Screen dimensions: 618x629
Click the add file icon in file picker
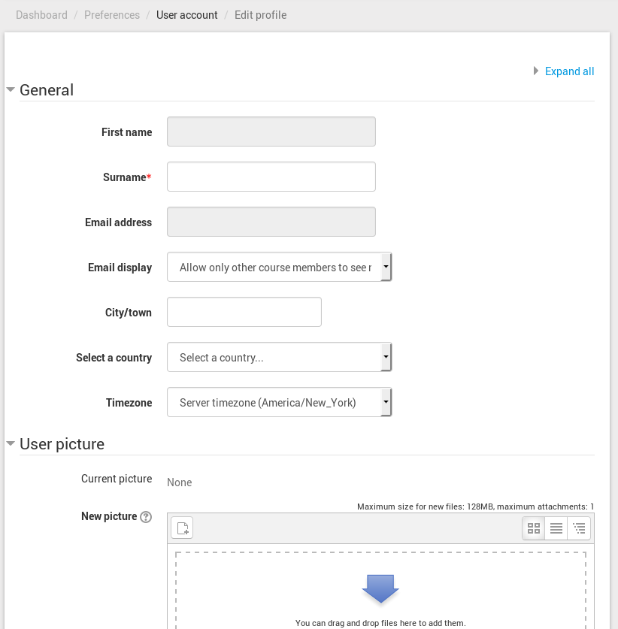(182, 528)
